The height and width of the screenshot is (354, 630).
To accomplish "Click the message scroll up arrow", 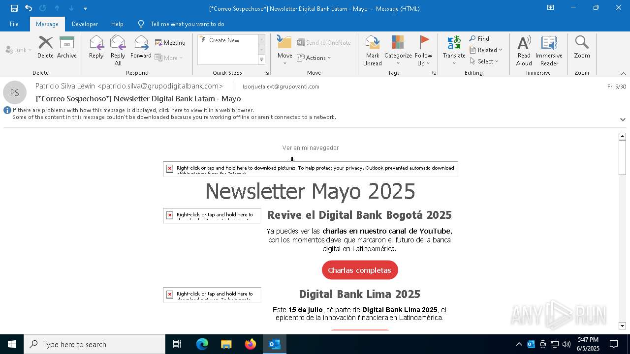I will 622,136.
